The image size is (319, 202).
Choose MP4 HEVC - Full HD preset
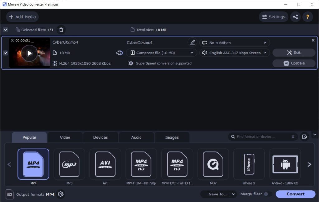click(x=177, y=164)
